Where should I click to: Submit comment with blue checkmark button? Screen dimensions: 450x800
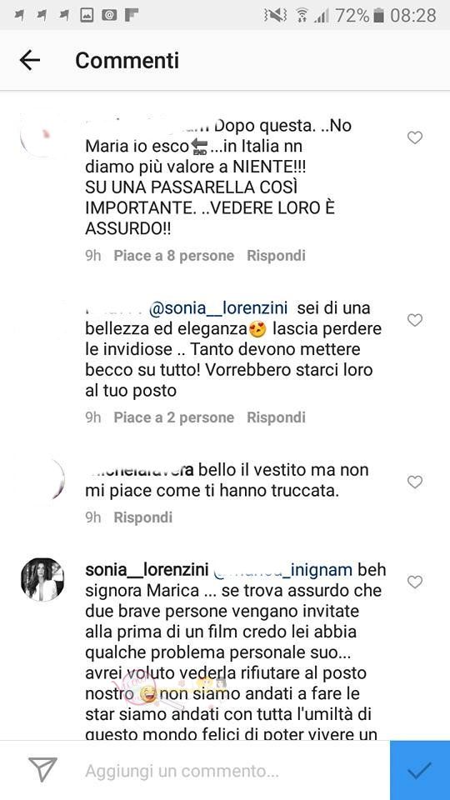click(x=420, y=770)
